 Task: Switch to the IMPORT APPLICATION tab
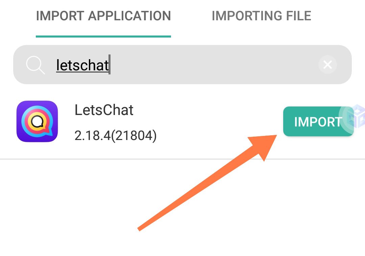[x=103, y=16]
